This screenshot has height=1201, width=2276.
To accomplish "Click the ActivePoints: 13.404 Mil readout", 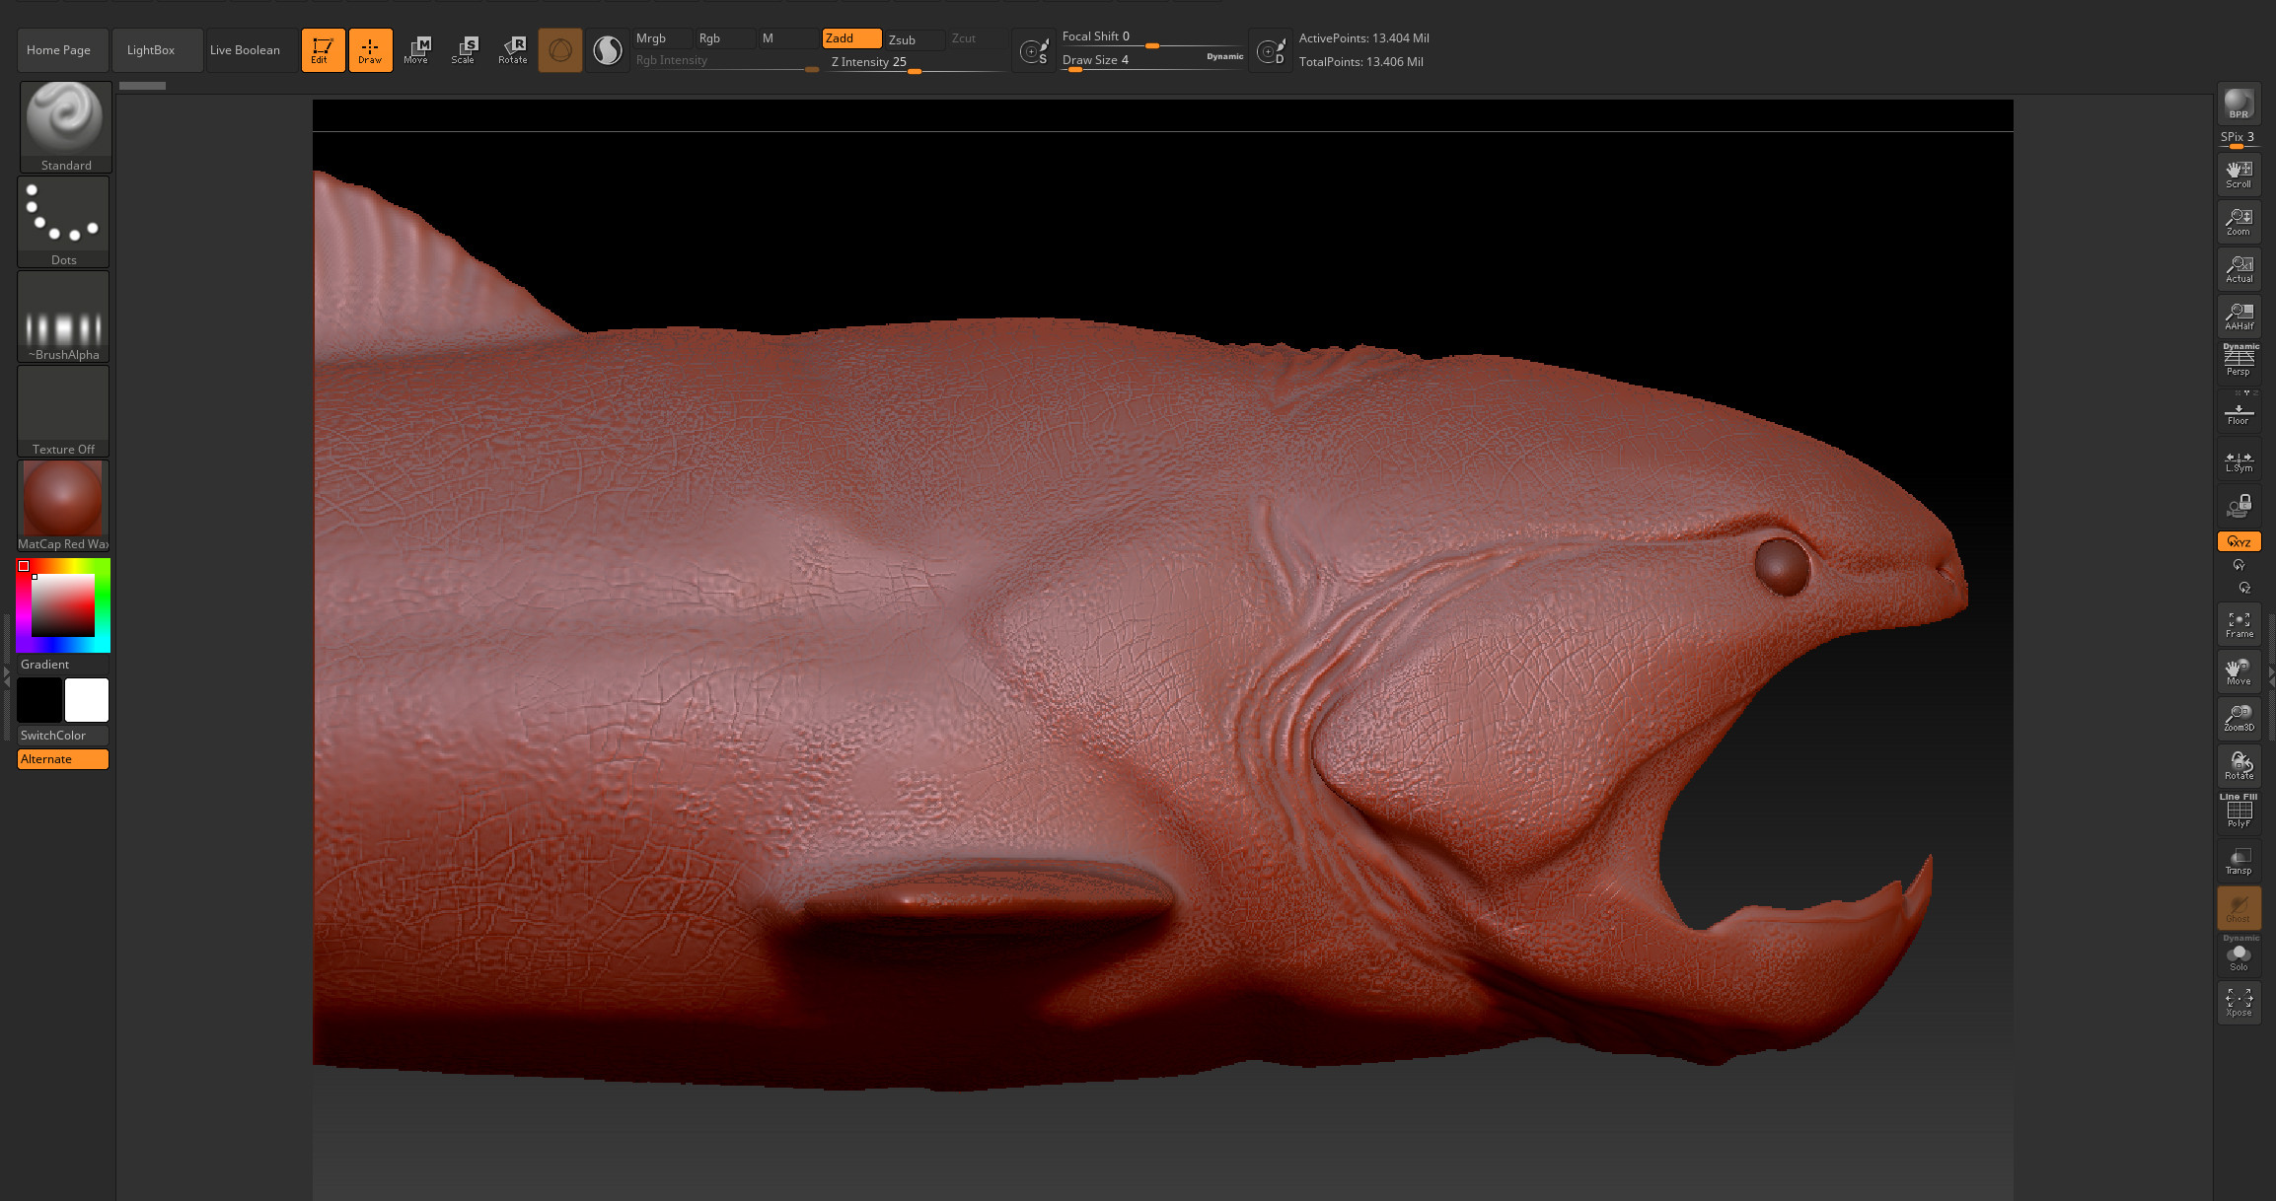I will click(x=1363, y=38).
